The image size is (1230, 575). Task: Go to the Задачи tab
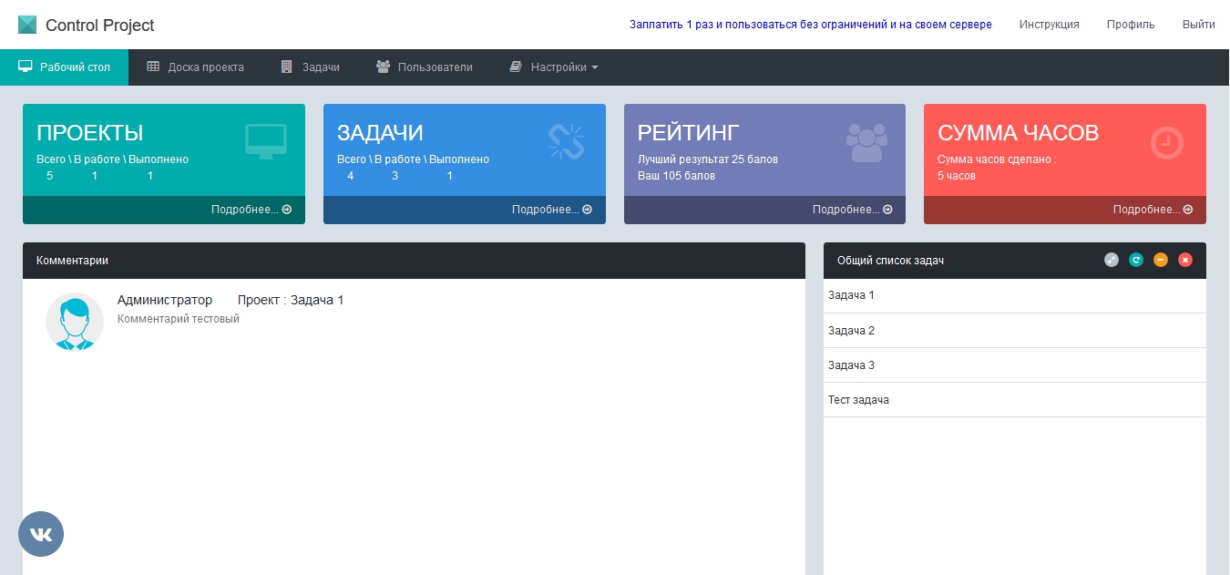[310, 67]
